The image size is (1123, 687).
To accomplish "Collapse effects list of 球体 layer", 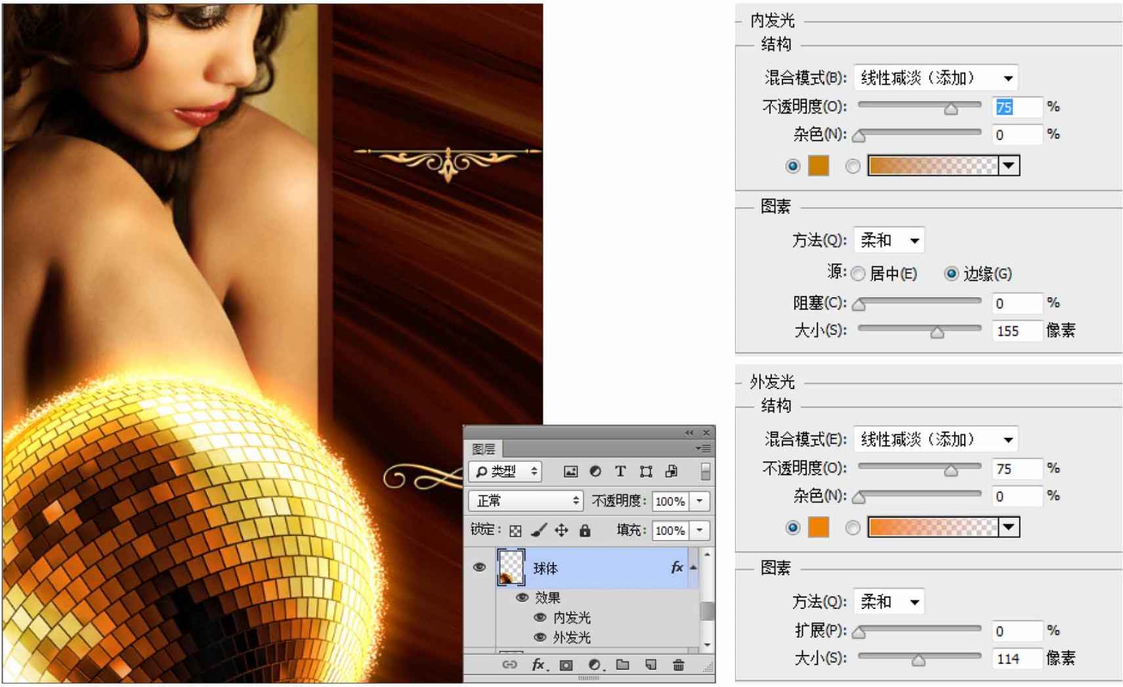I will coord(693,568).
